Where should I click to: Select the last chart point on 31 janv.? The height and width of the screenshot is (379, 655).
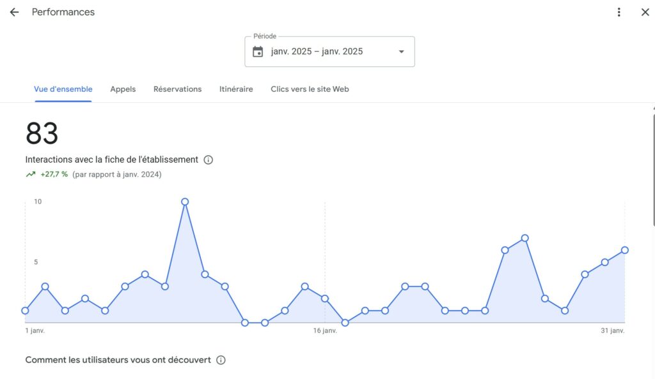[625, 250]
